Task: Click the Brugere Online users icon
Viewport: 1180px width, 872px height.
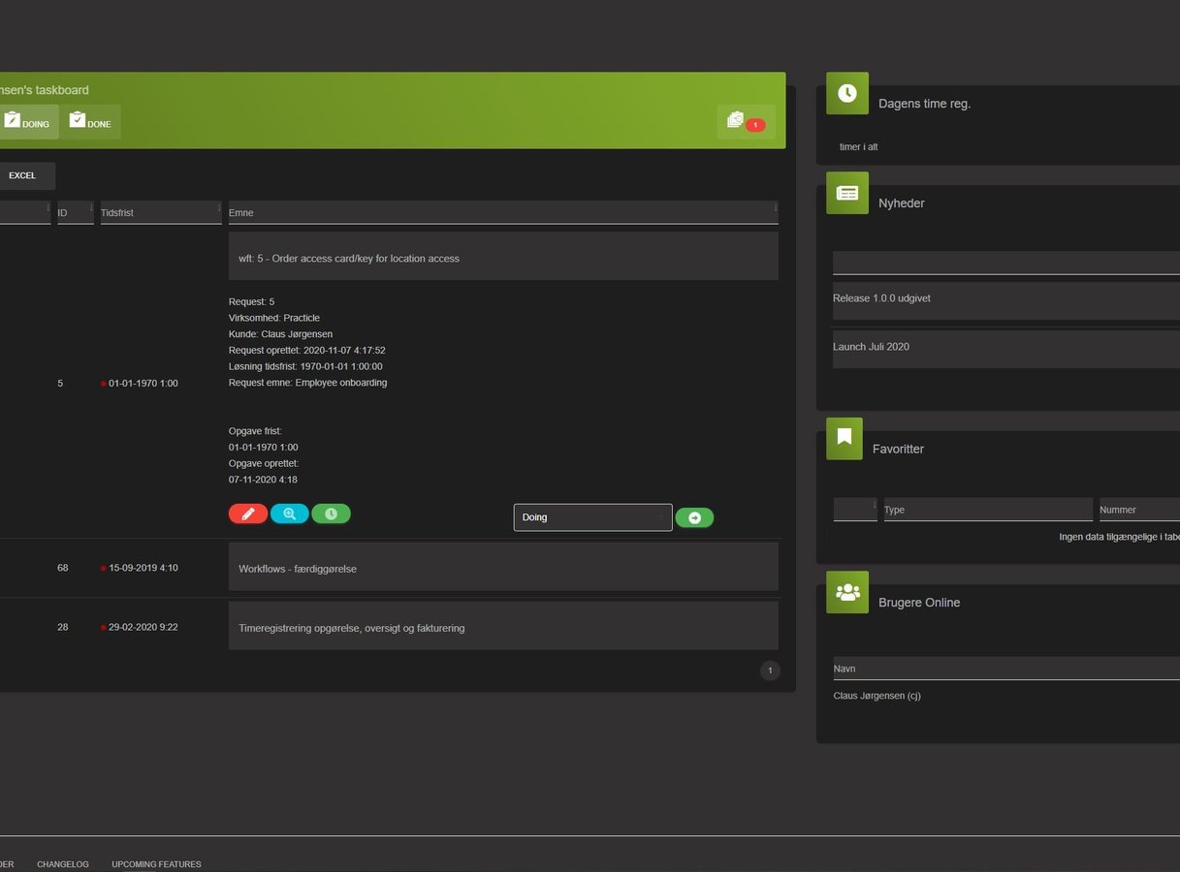Action: 846,592
